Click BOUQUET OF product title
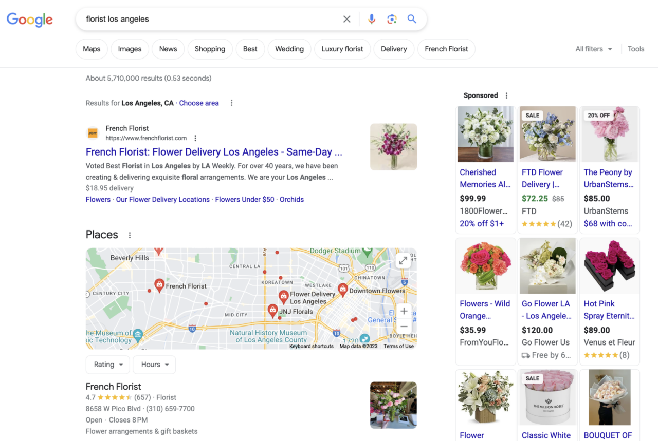Image resolution: width=658 pixels, height=441 pixels. 608,435
